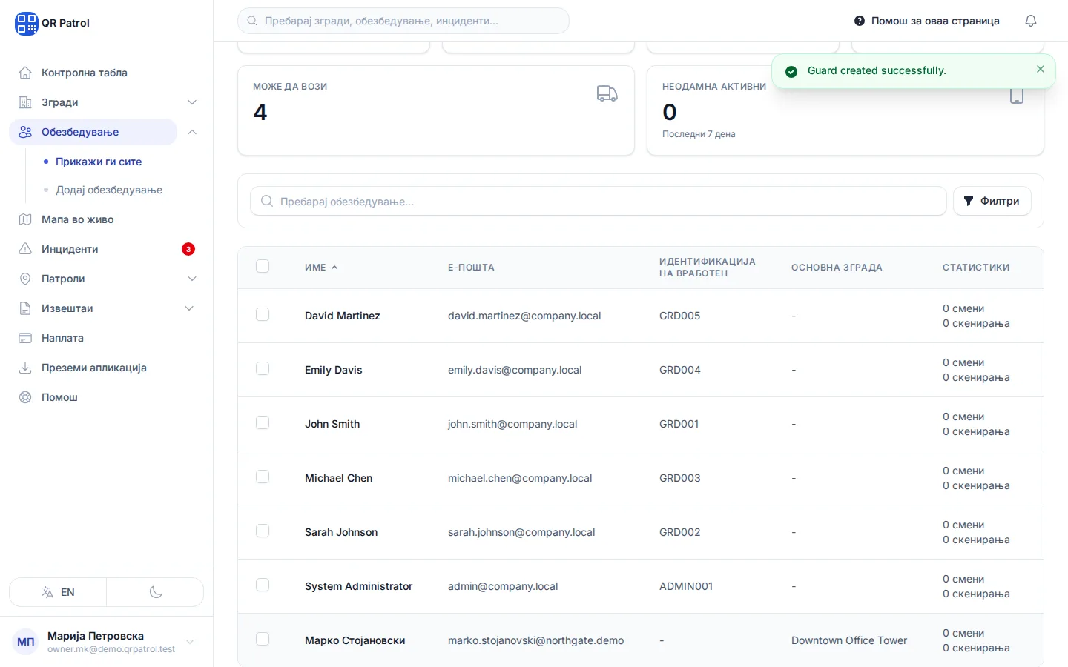Open the Филтри button

(992, 201)
